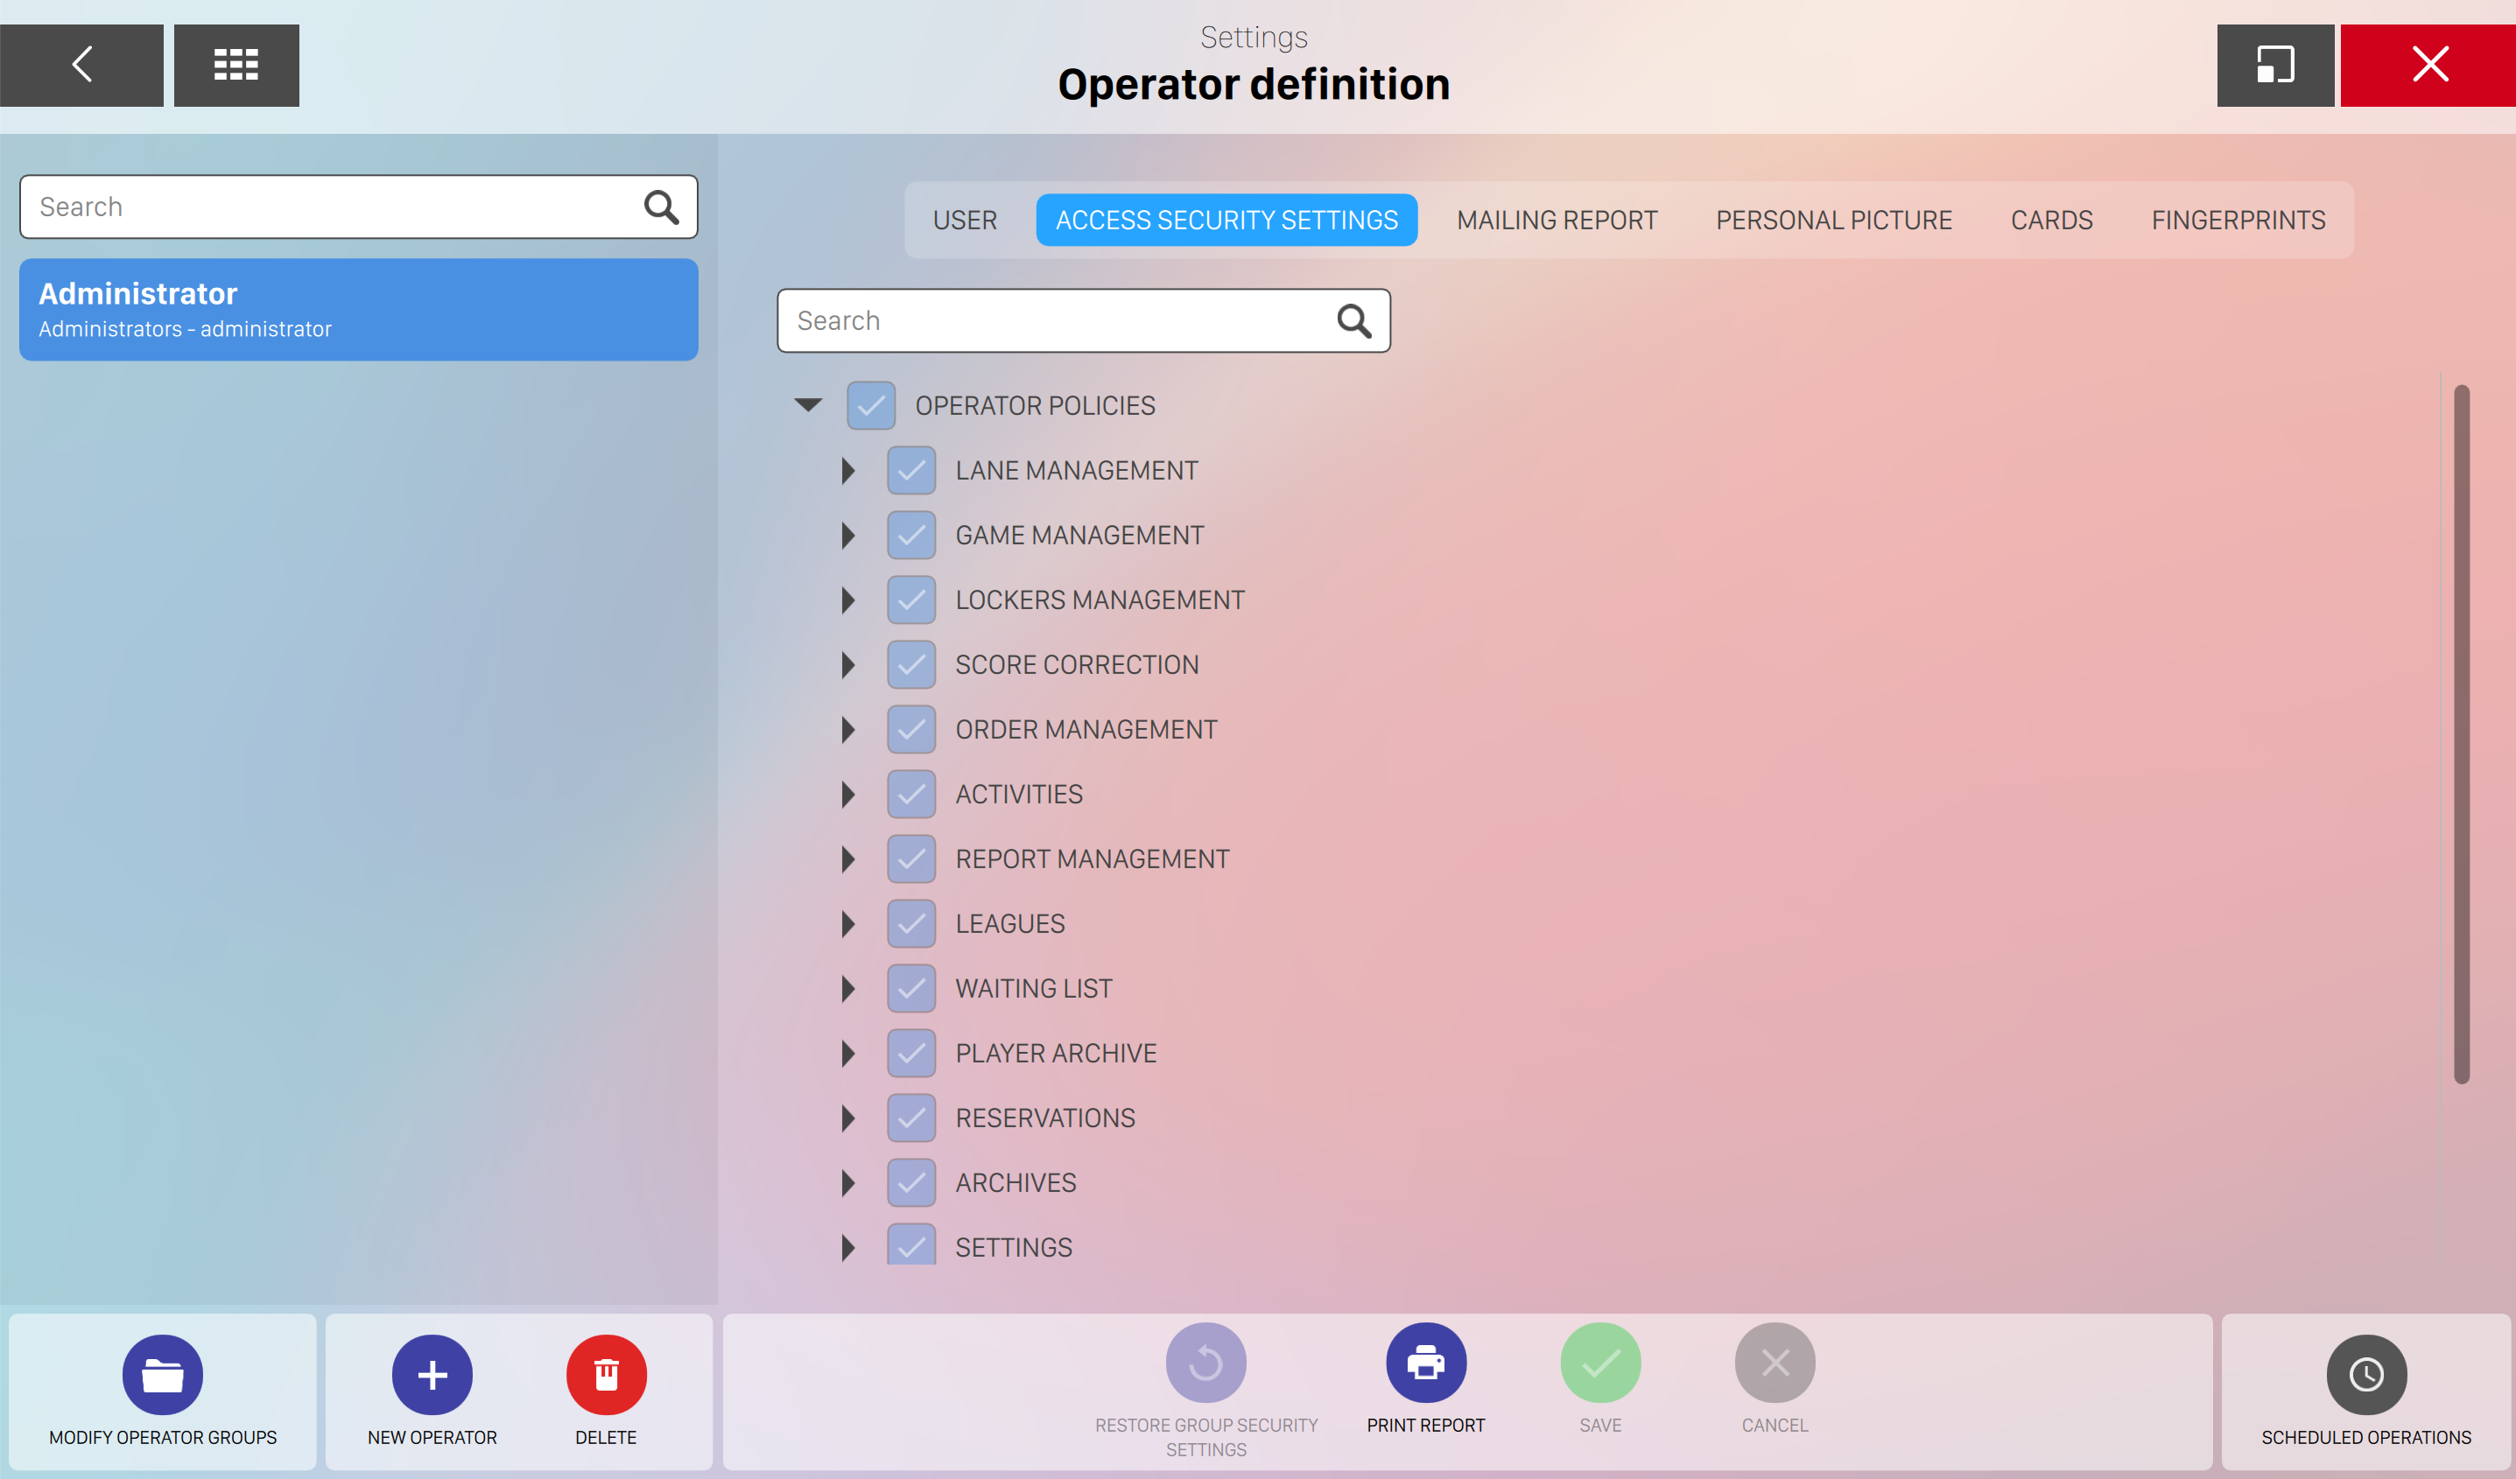Toggle the Score Correction checkbox

tap(910, 664)
